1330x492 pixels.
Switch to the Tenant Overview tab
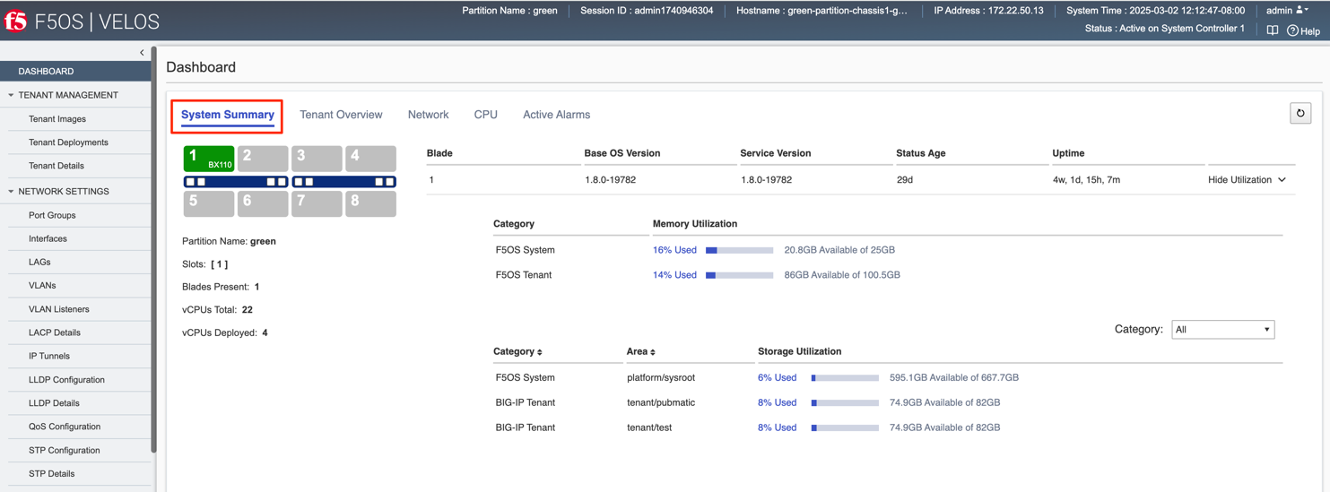tap(341, 115)
